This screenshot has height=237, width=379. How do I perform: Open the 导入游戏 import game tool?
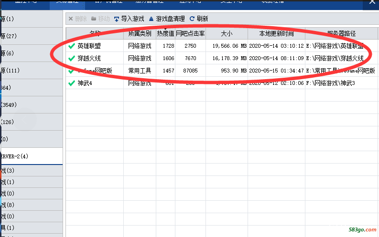pyautogui.click(x=129, y=19)
